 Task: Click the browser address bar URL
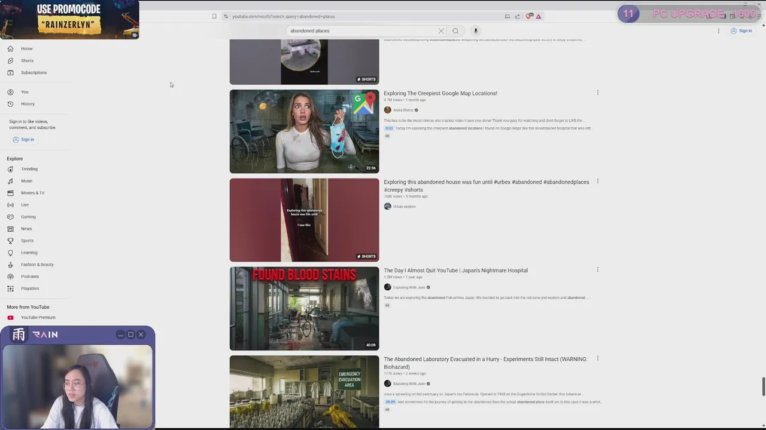283,17
